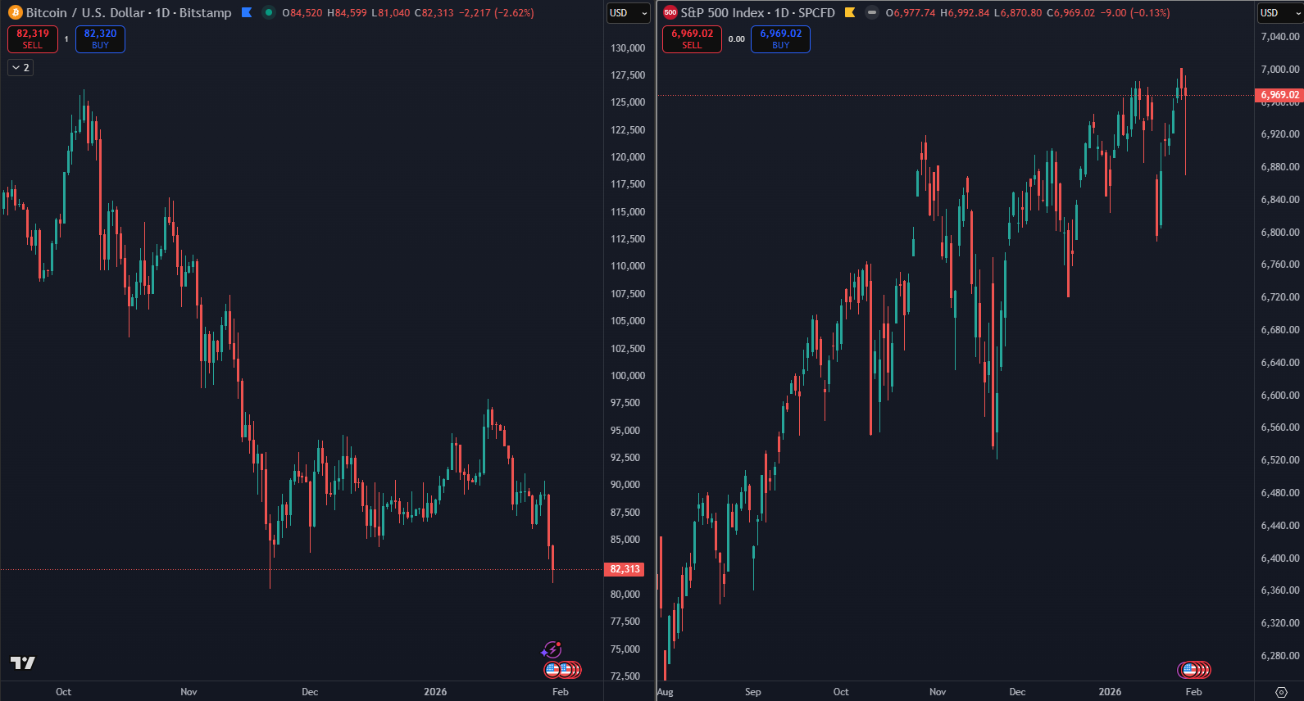
Task: Click the 130,000 price level on Bitcoin axis
Action: tap(628, 48)
